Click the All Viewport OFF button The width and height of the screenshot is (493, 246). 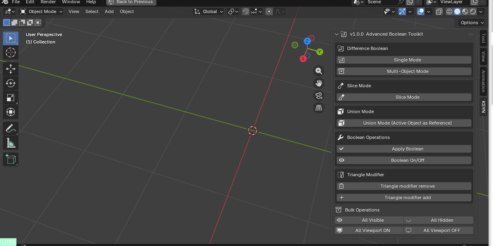(x=439, y=230)
